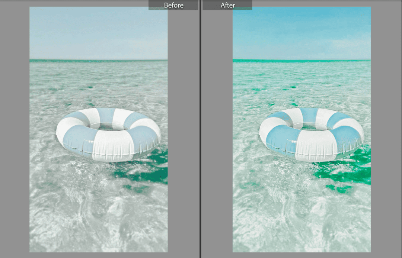The image size is (402, 258).
Task: Click the Before label tab
Action: [x=173, y=5]
